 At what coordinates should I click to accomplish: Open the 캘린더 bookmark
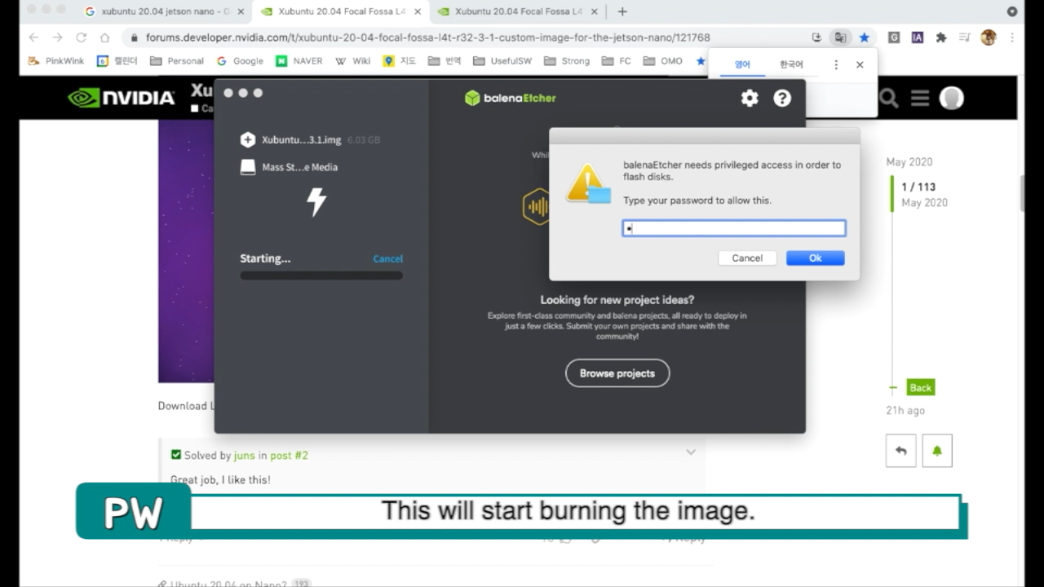tap(117, 61)
